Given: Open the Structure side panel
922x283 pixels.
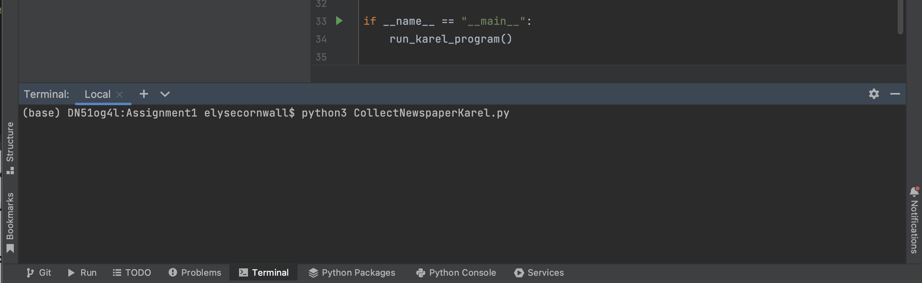Looking at the screenshot, I should tap(10, 148).
